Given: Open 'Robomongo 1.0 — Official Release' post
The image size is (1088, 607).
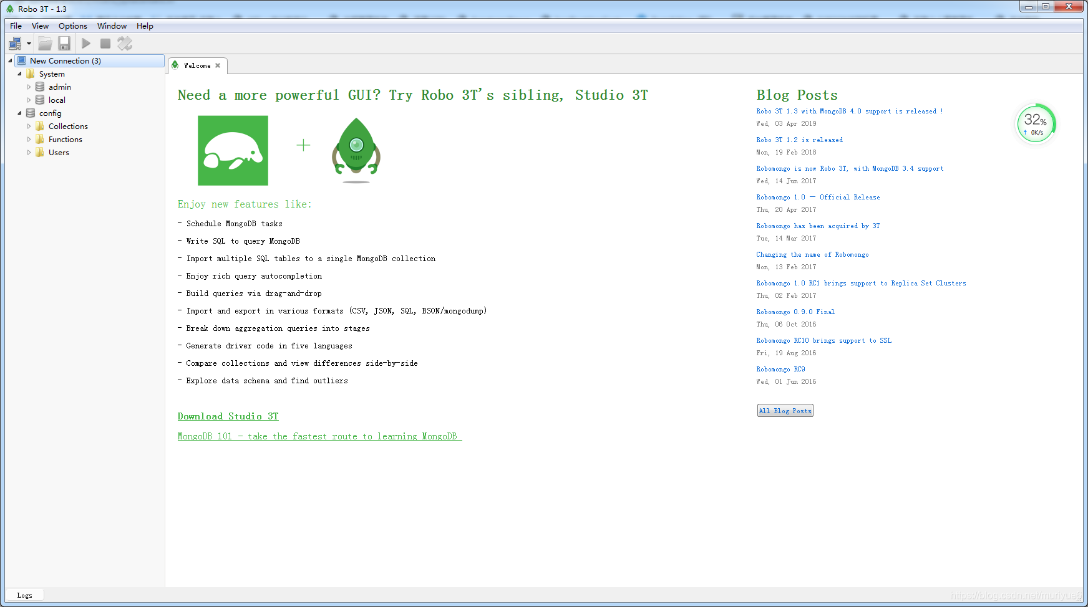Looking at the screenshot, I should (818, 197).
